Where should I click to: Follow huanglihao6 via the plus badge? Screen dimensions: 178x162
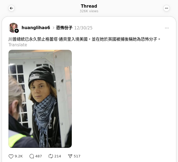coord(17,31)
